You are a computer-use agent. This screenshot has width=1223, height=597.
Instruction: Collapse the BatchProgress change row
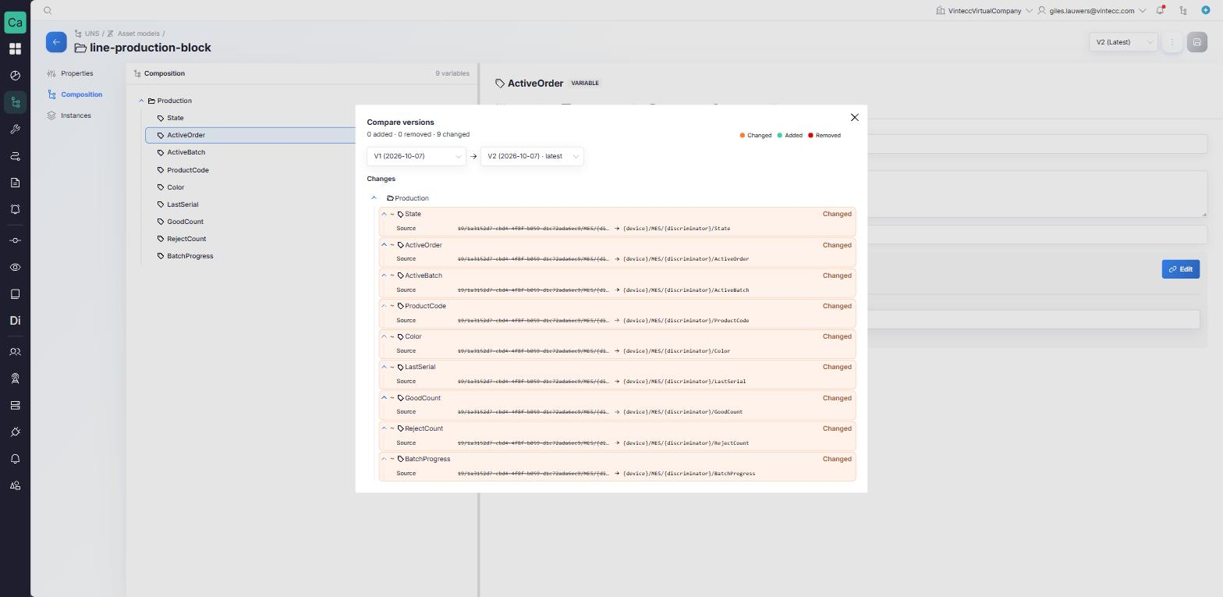(384, 459)
